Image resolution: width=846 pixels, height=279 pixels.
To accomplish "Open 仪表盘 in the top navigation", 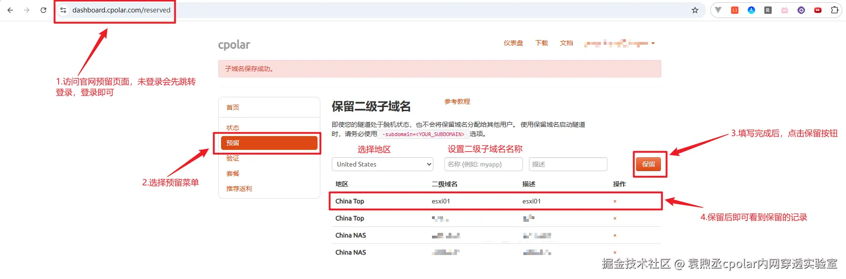I will tap(513, 43).
